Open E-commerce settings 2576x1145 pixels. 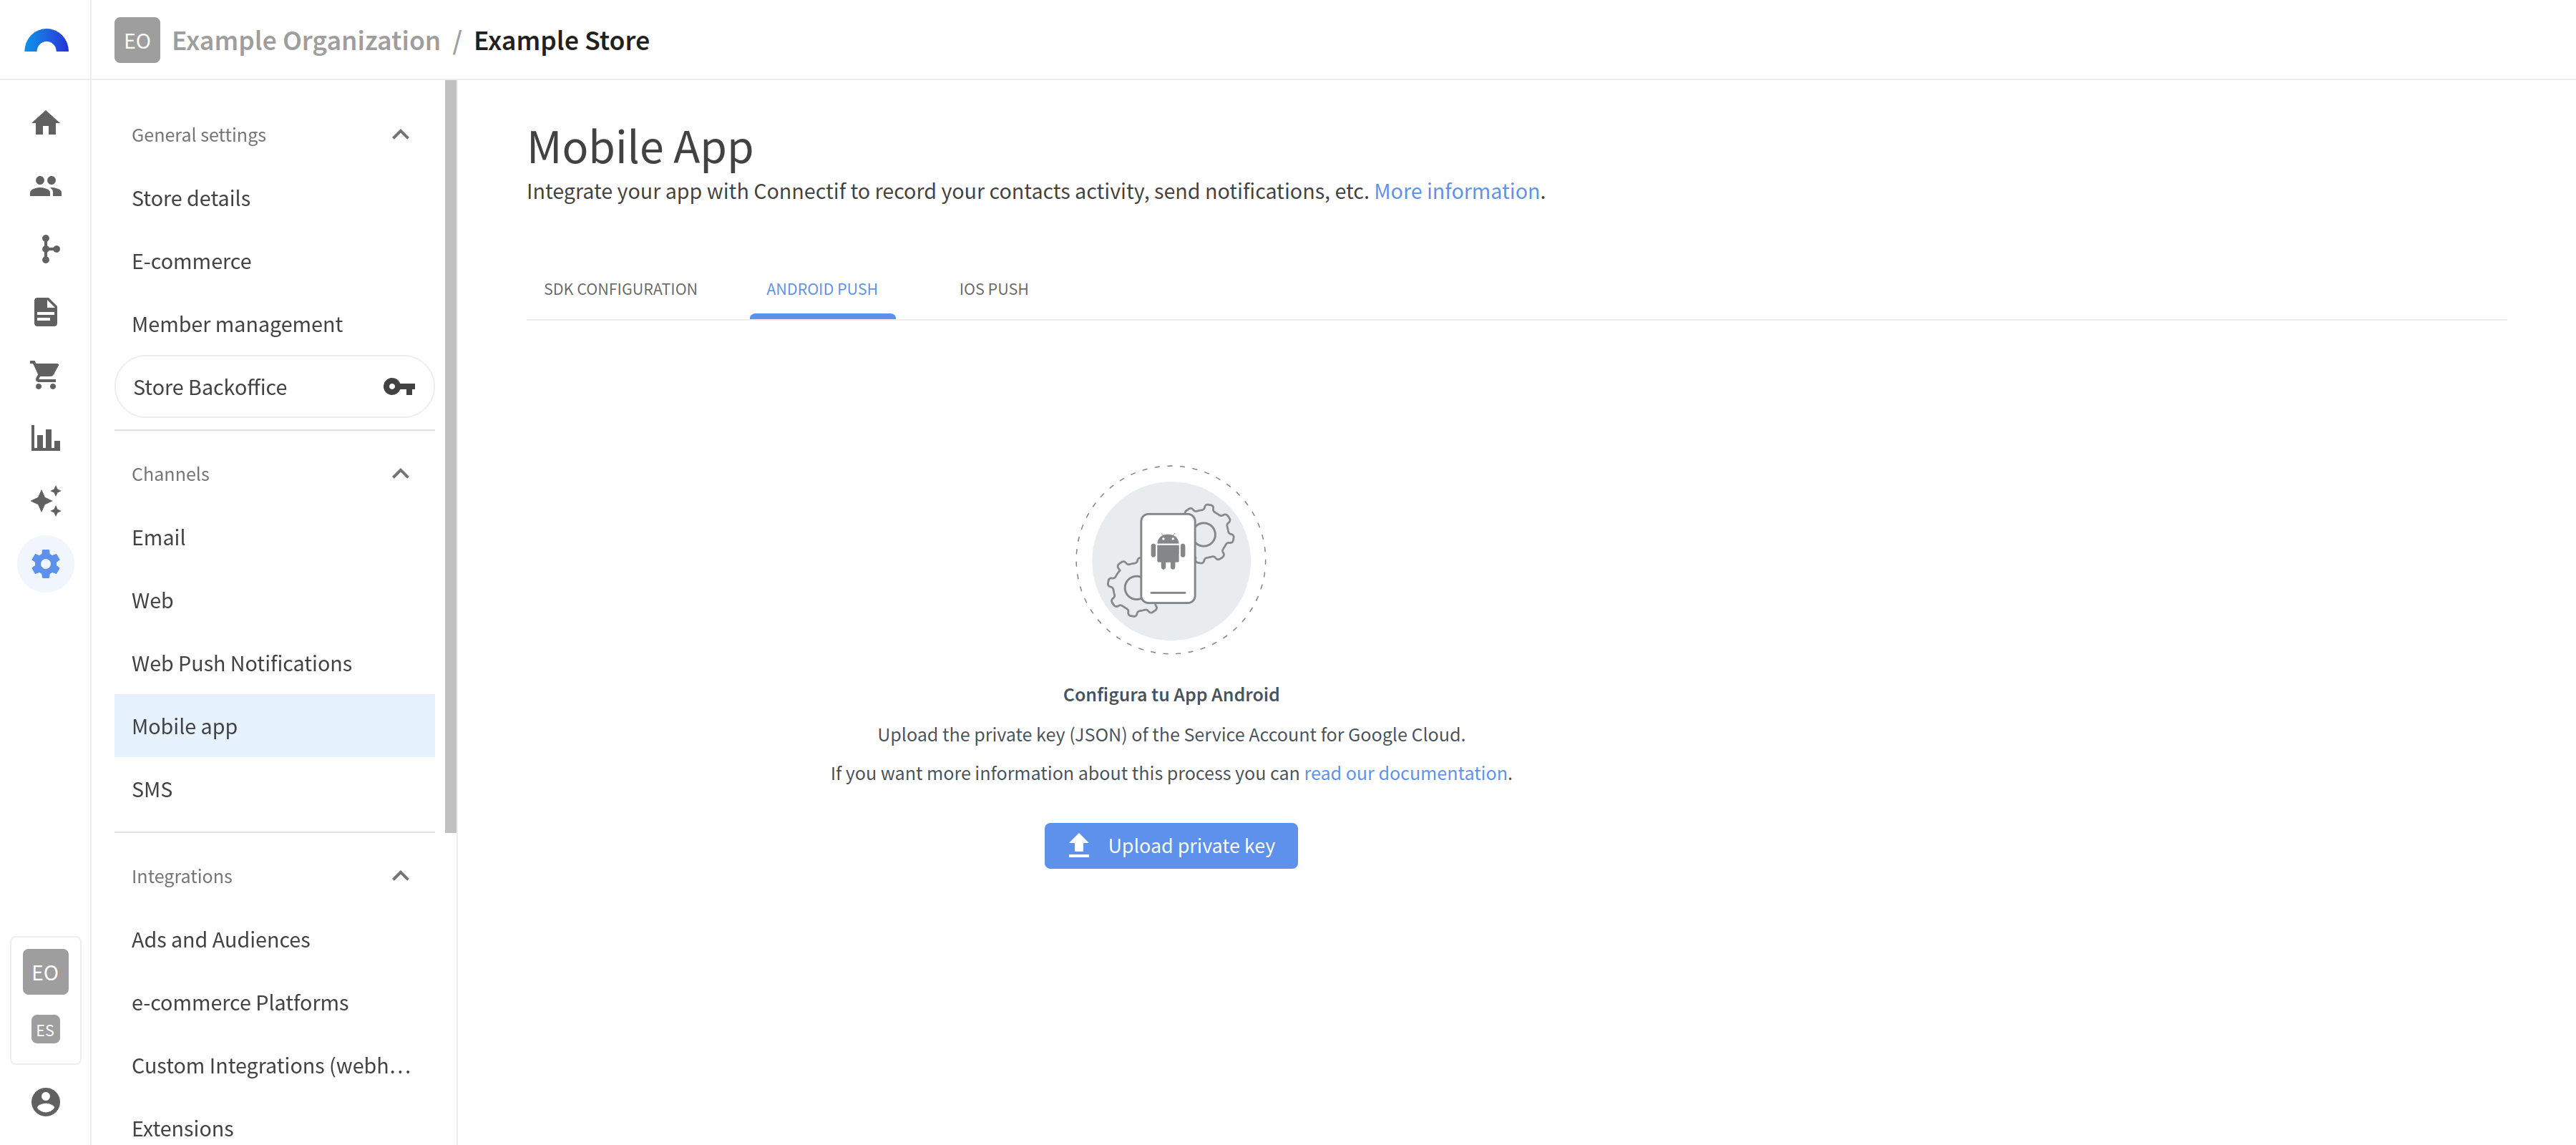[275, 261]
